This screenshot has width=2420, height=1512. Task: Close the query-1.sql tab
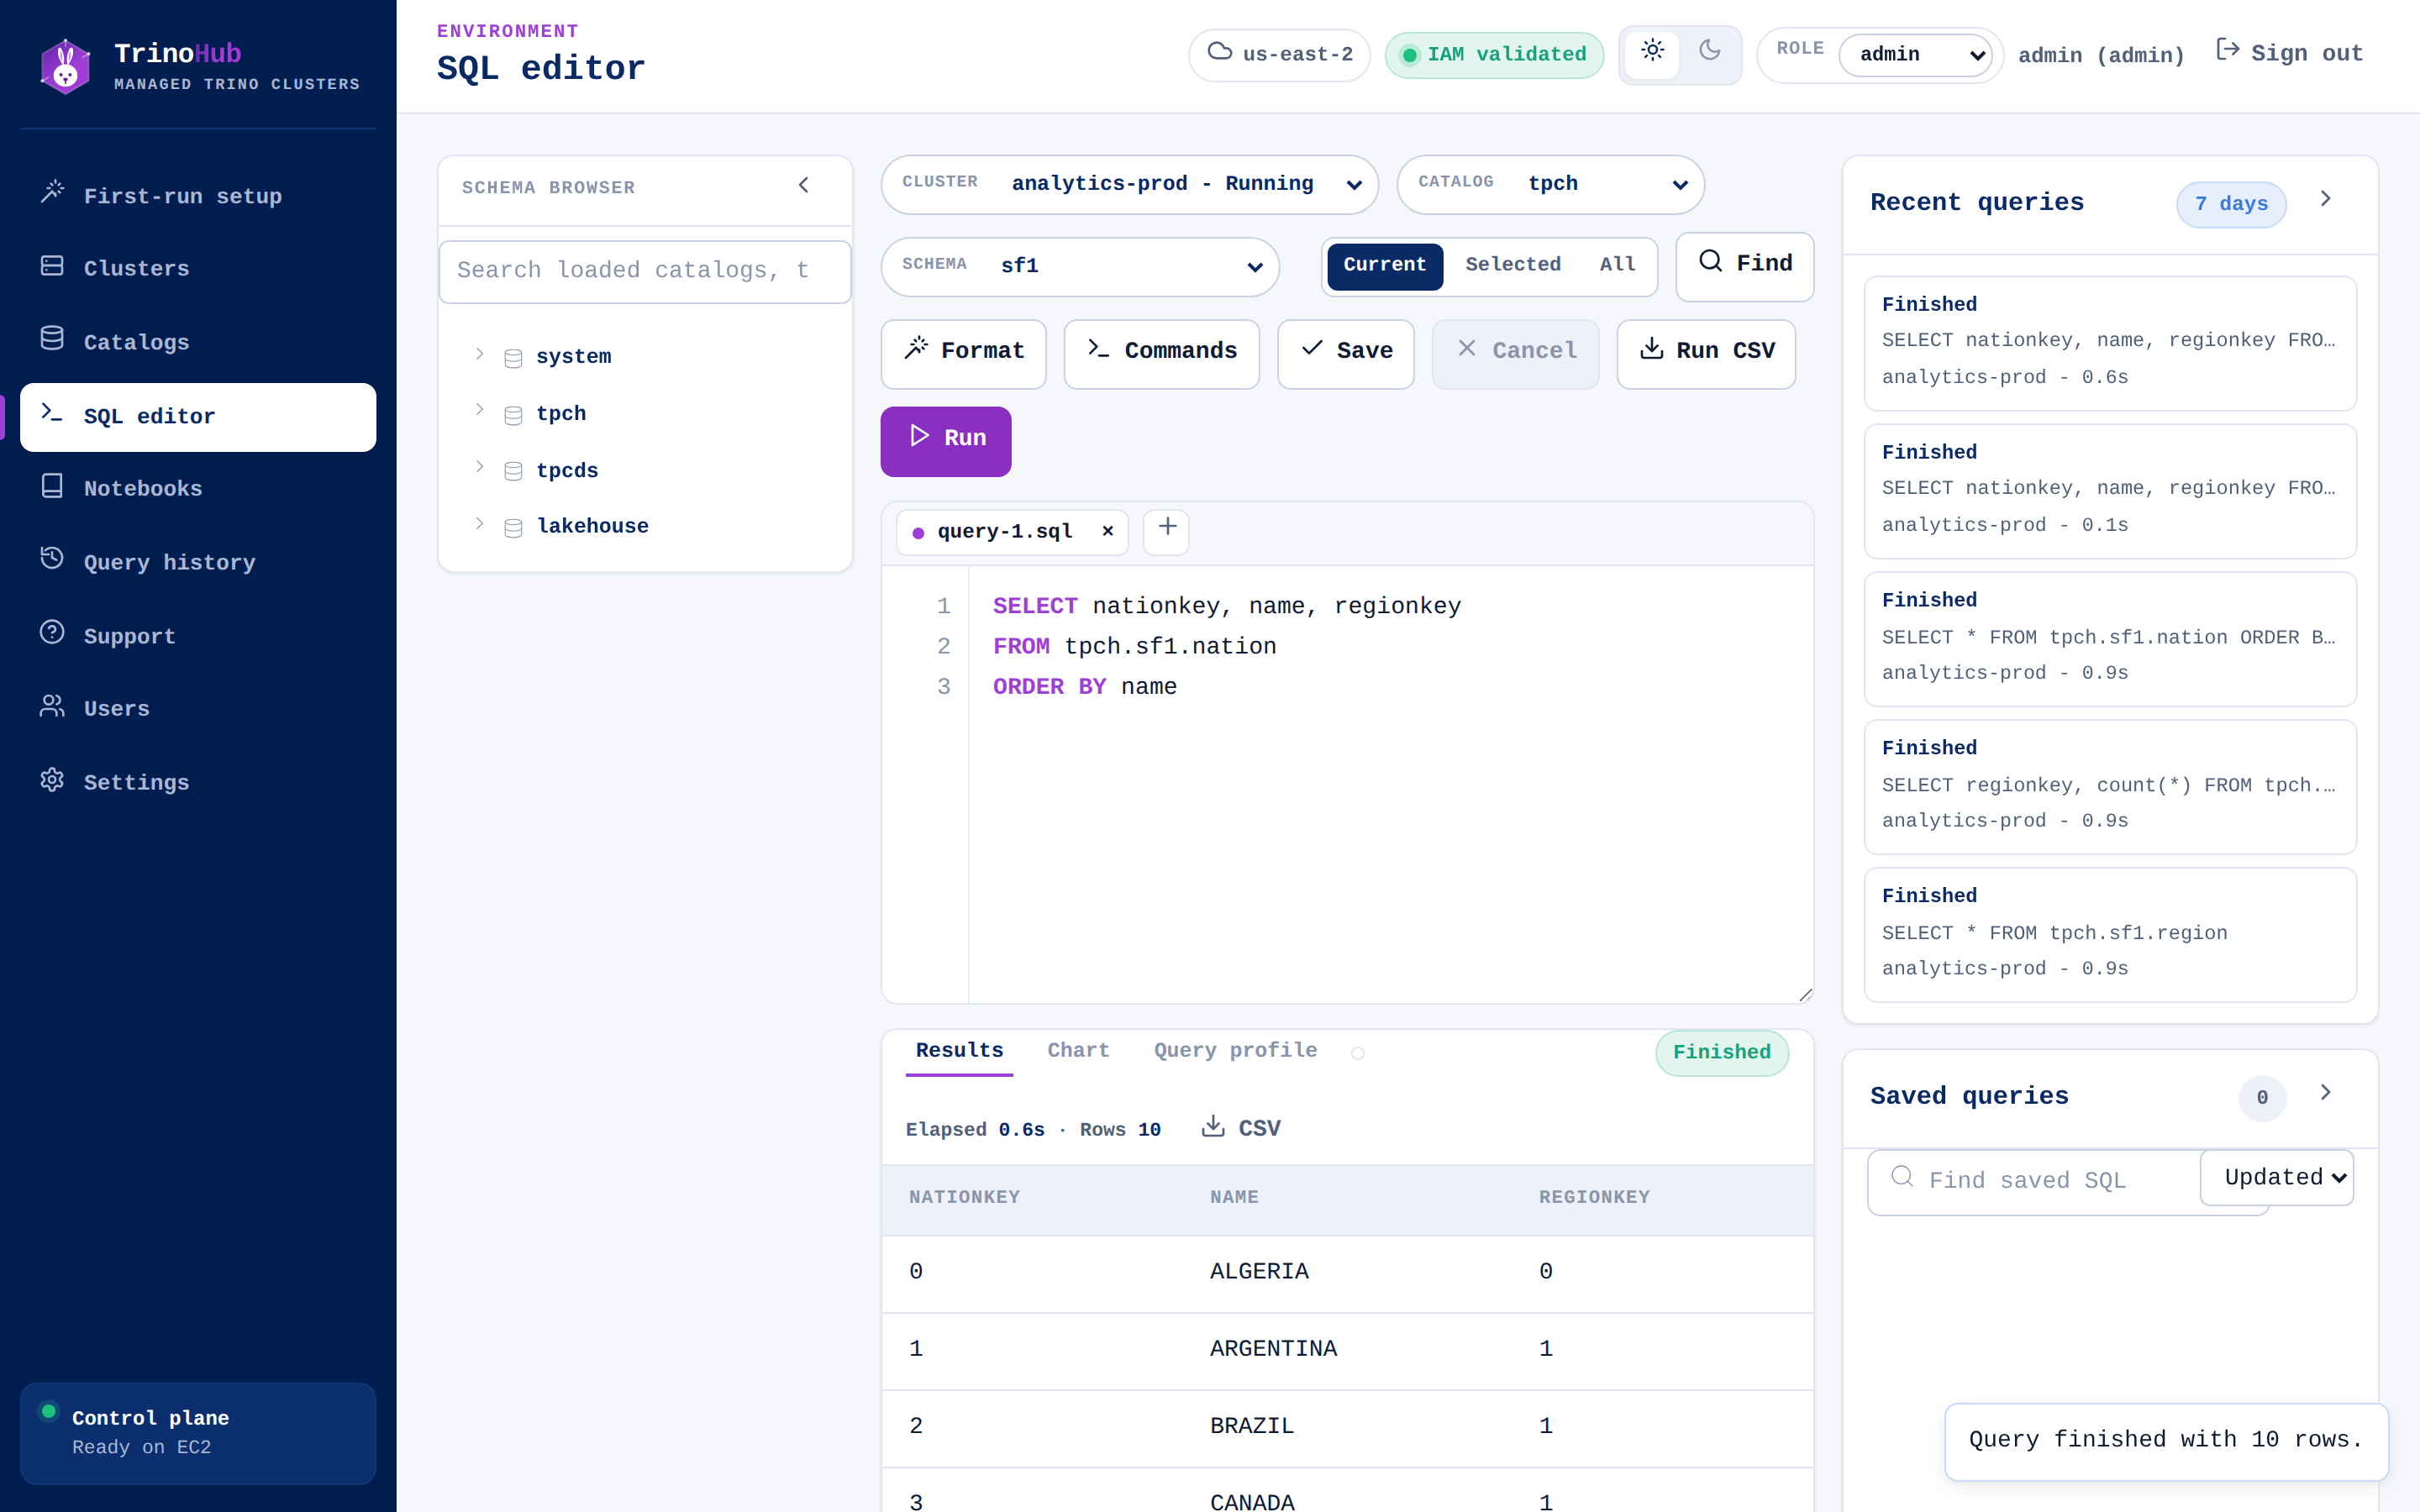pyautogui.click(x=1107, y=531)
